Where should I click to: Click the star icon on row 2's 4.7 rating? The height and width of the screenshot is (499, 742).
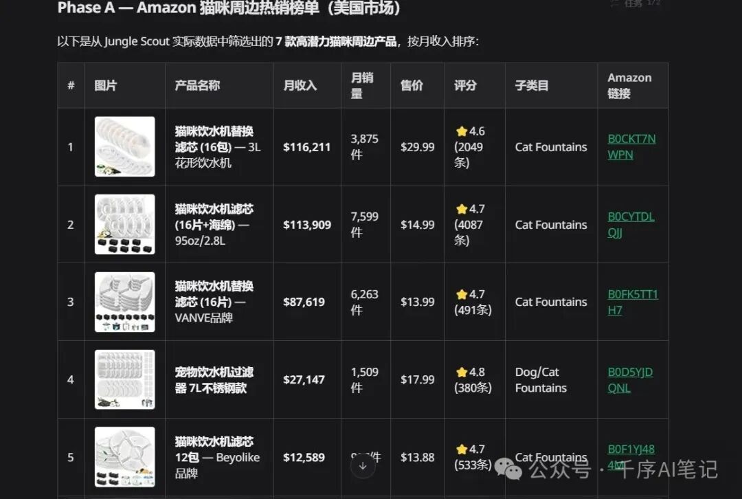coord(461,209)
